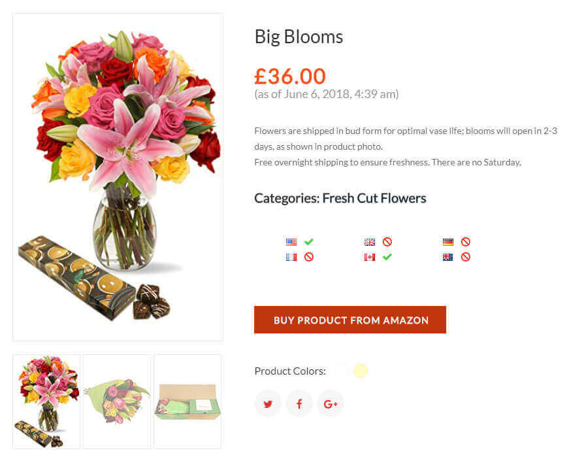
Task: Click the United Kingdom flag icon
Action: (370, 242)
